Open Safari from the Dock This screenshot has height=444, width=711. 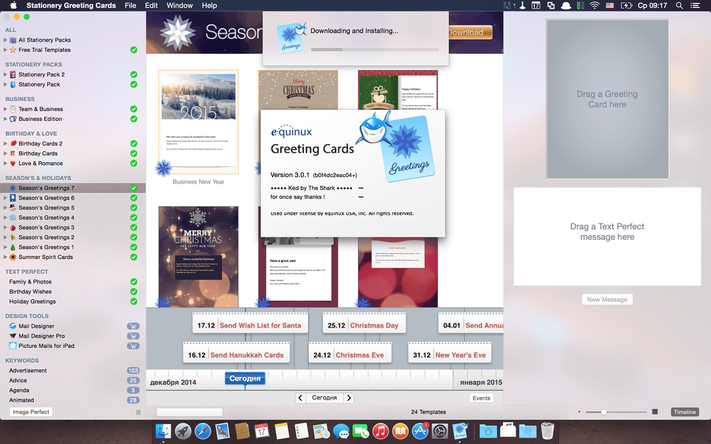(203, 430)
